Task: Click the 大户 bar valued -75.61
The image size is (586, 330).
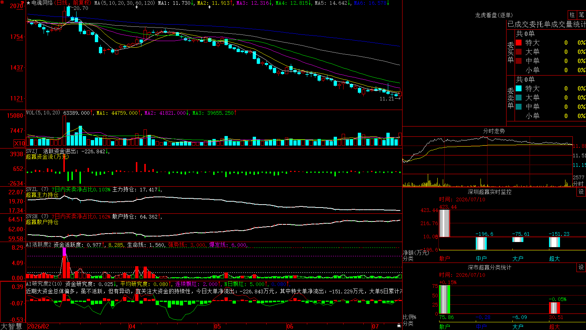Action: click(518, 239)
